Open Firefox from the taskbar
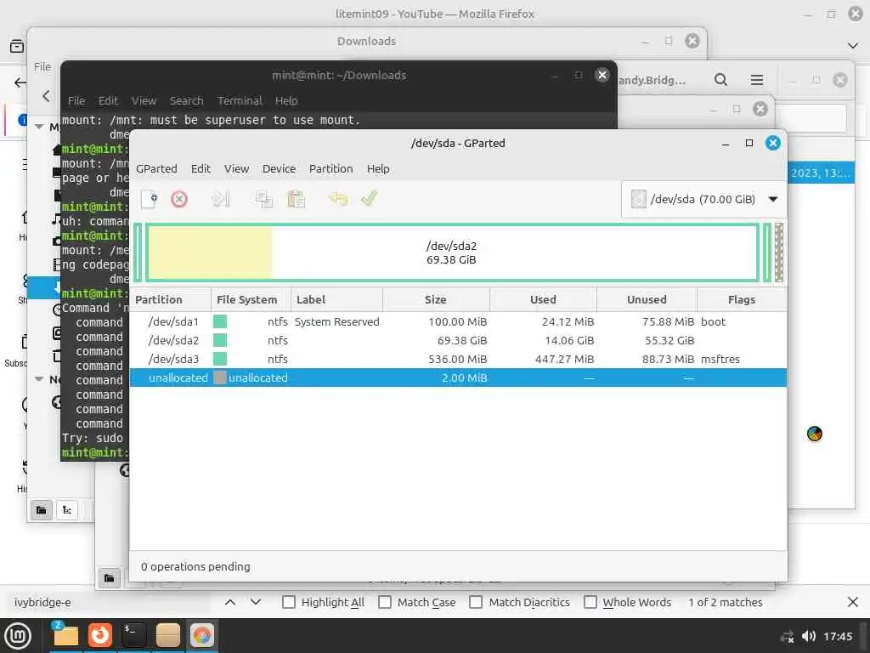 pyautogui.click(x=100, y=636)
